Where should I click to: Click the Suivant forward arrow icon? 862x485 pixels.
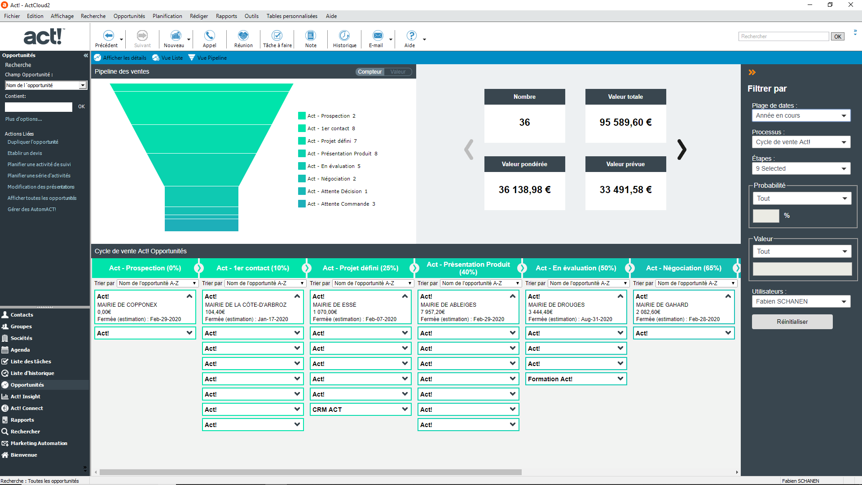(x=142, y=35)
